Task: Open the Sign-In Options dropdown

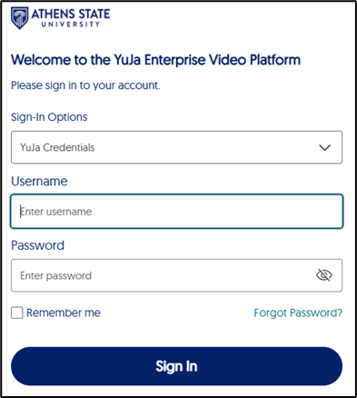Action: [177, 147]
